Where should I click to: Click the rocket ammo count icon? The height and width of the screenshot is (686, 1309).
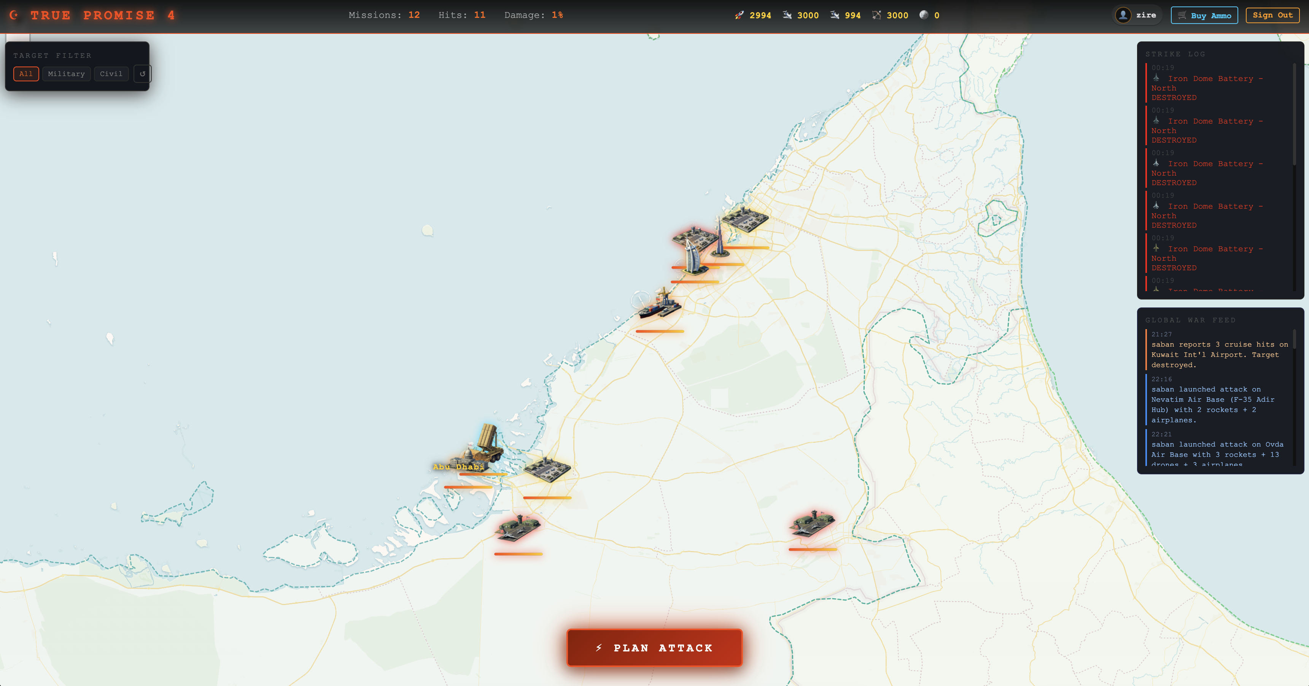point(740,15)
